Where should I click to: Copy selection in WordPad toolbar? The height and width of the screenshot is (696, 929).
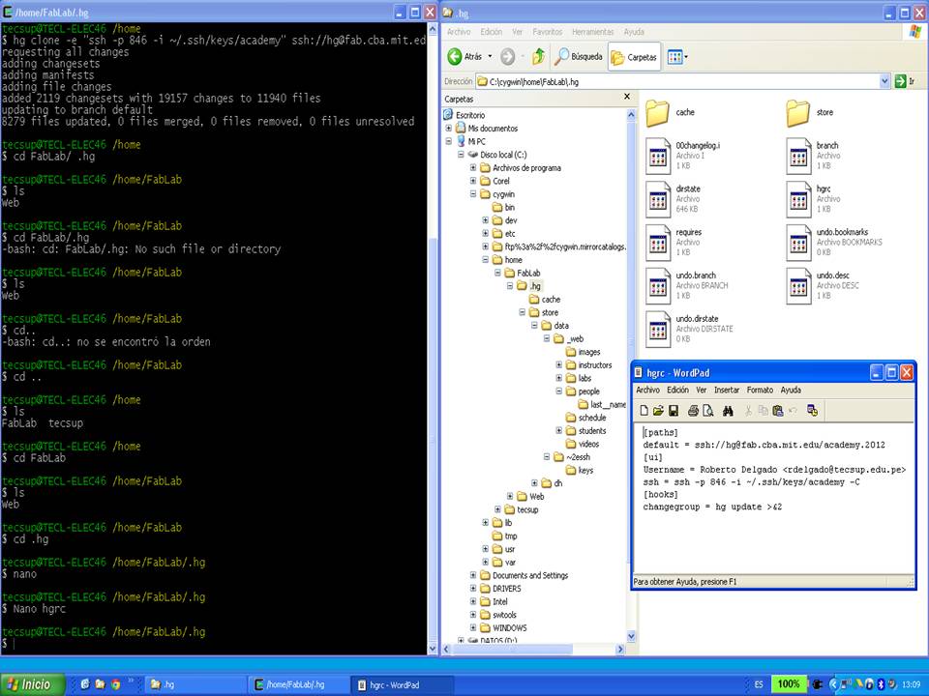[x=764, y=411]
